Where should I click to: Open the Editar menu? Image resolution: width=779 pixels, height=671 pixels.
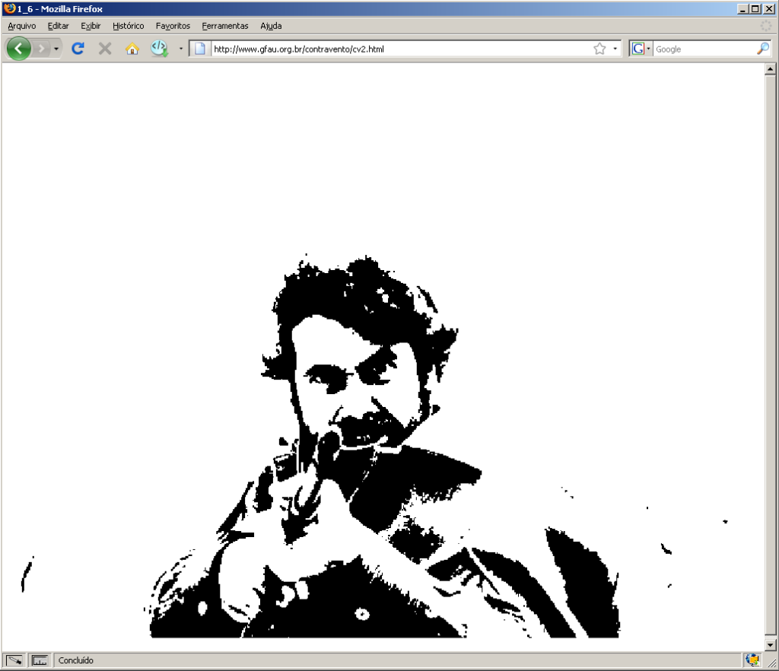tap(58, 26)
